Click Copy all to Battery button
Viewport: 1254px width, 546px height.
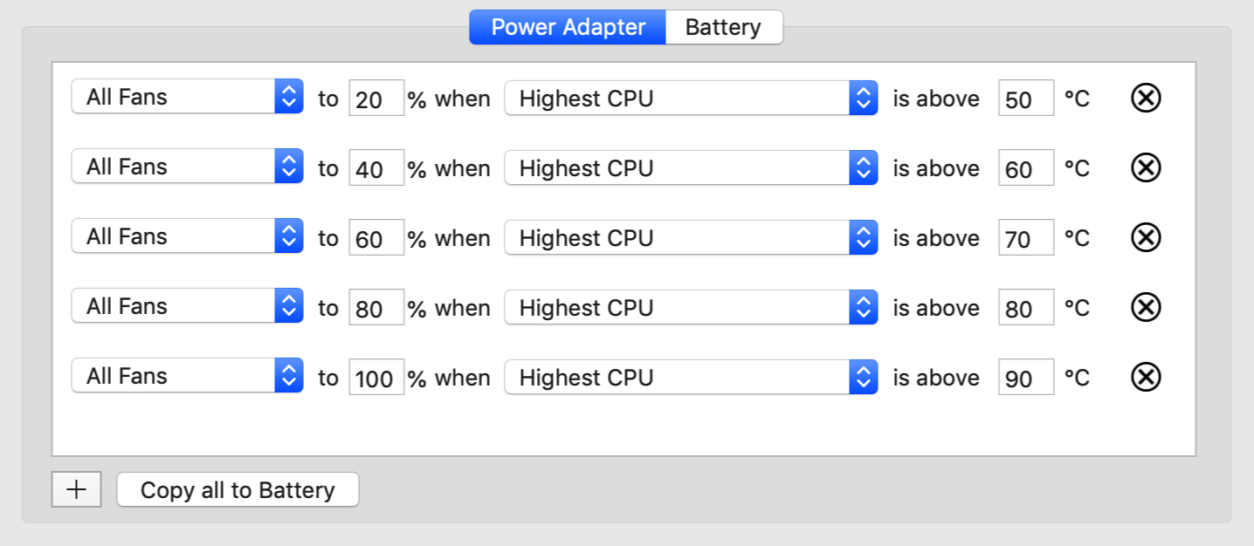click(238, 490)
